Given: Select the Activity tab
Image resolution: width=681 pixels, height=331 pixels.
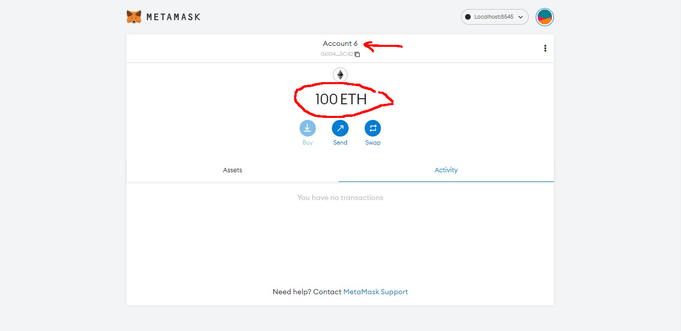Looking at the screenshot, I should 446,170.
